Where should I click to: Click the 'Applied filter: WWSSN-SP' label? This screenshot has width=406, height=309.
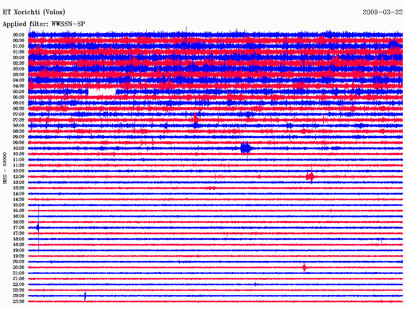tap(44, 24)
